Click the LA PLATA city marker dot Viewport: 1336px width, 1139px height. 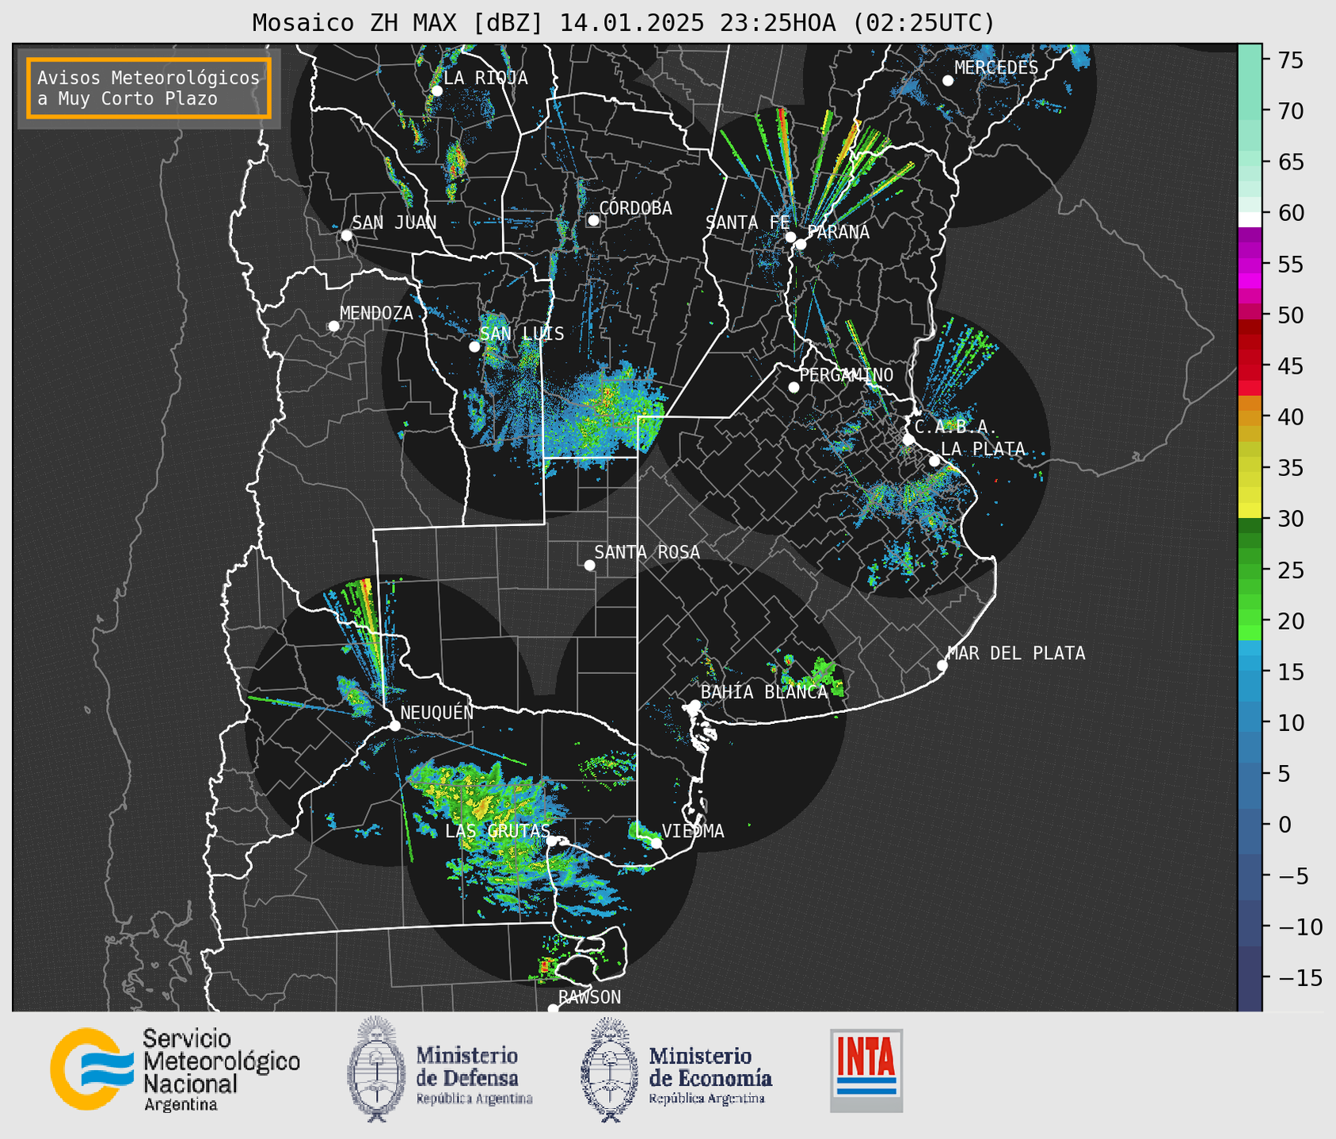pyautogui.click(x=934, y=461)
